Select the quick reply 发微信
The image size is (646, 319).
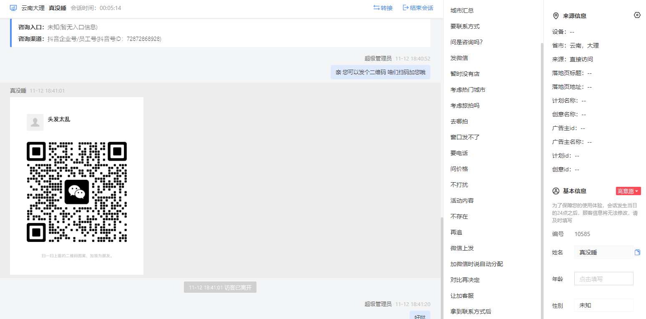[459, 58]
